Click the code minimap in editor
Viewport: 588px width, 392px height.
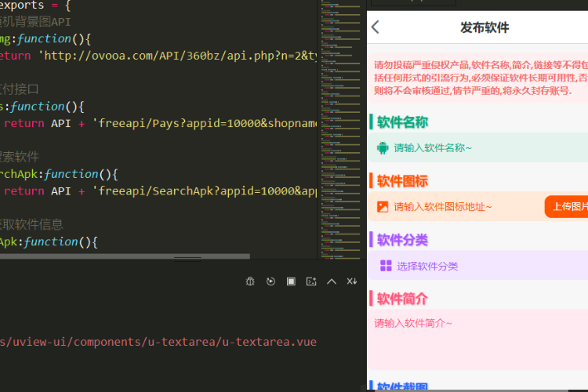coord(341,118)
